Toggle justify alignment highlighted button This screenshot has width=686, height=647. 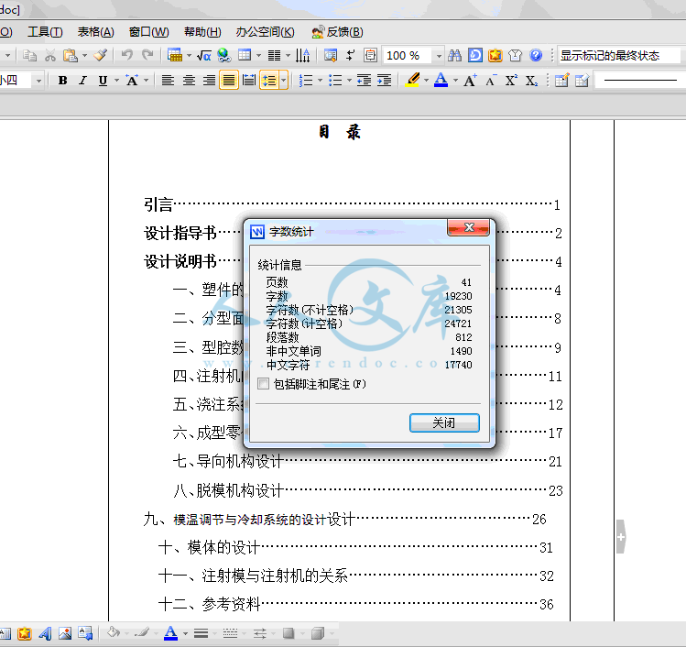pyautogui.click(x=228, y=81)
